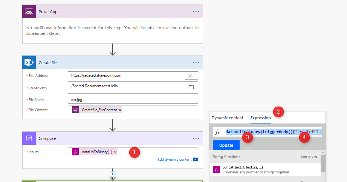347x182 pixels.
Task: Select the concat(text_1, text_2?, ...) function
Action: [265, 170]
